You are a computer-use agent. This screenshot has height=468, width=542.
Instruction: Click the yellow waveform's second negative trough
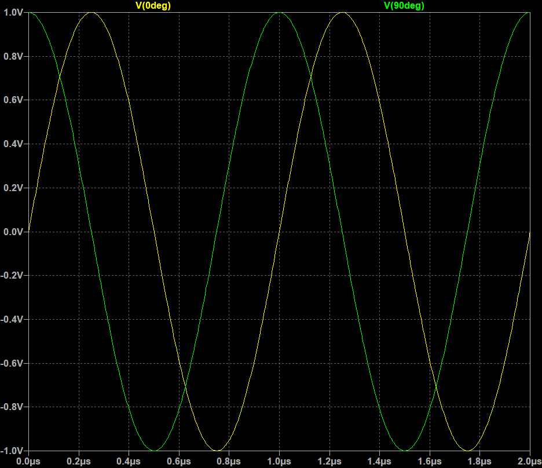pyautogui.click(x=467, y=450)
